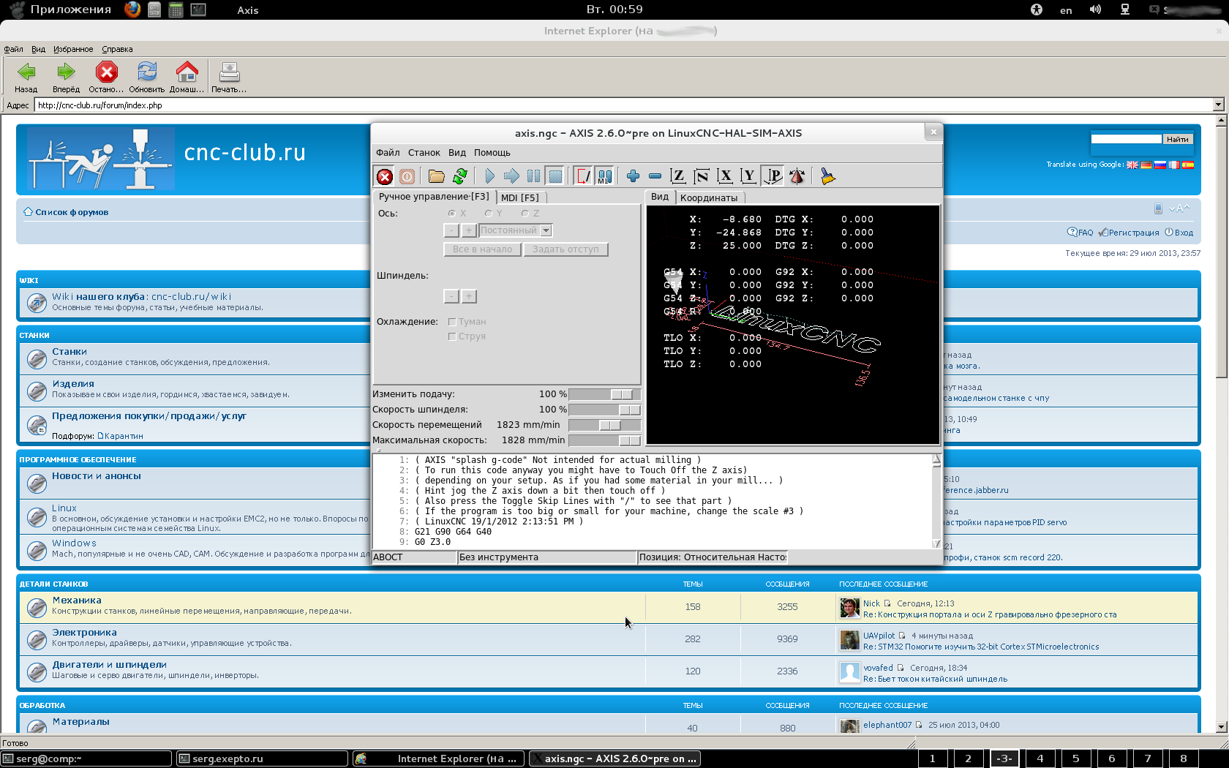Switch preview to rotated Z view
This screenshot has width=1229, height=768.
(x=702, y=176)
